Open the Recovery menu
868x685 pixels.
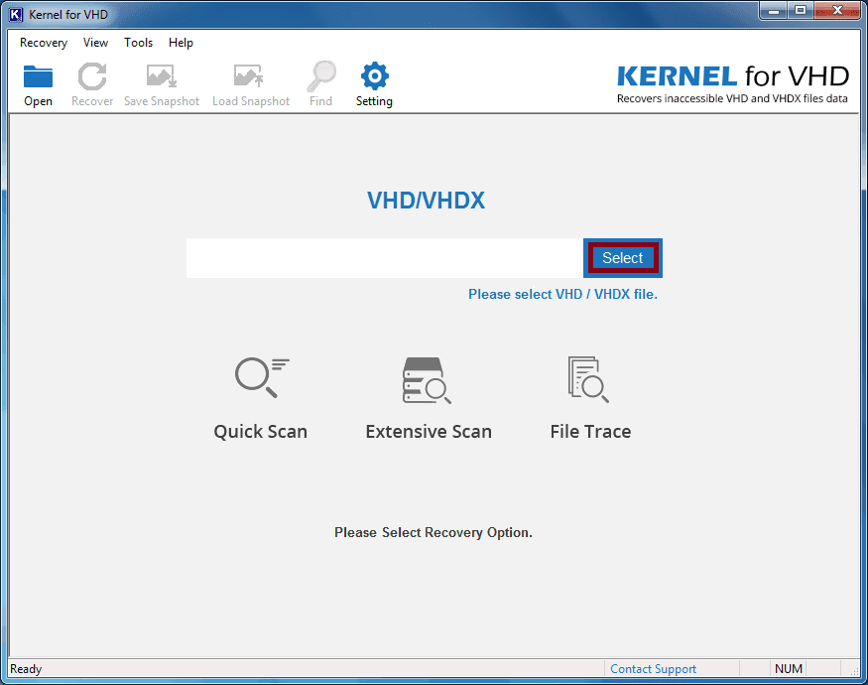pos(44,43)
